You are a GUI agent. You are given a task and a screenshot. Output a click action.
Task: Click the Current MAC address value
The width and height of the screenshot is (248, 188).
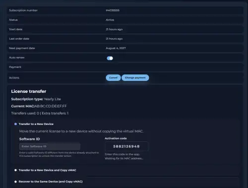[x=51, y=106]
